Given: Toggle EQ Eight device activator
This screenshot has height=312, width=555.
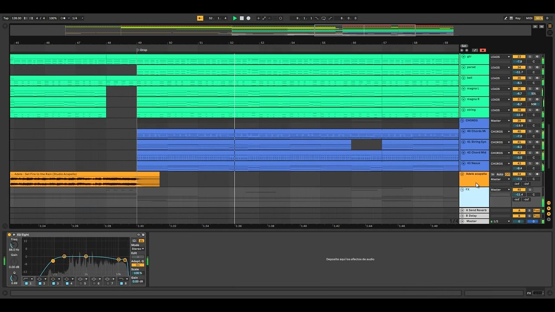Looking at the screenshot, I should point(10,235).
